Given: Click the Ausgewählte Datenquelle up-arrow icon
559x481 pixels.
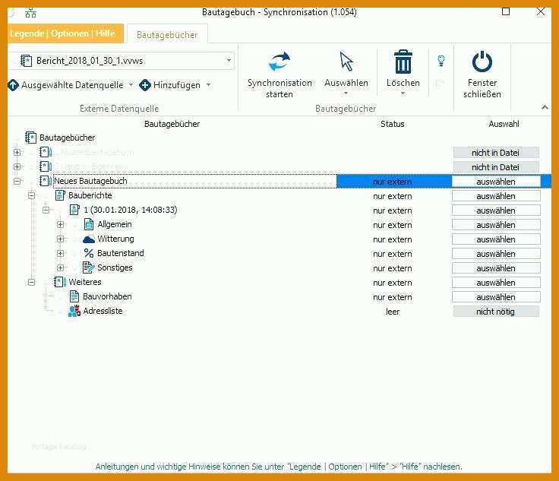Looking at the screenshot, I should [13, 85].
